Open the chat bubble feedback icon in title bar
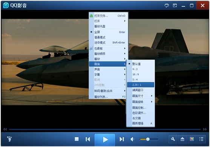Image resolution: width=210 pixels, height=147 pixels. 167,6
